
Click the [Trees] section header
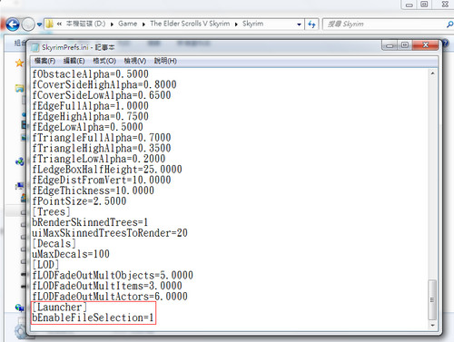[51, 212]
